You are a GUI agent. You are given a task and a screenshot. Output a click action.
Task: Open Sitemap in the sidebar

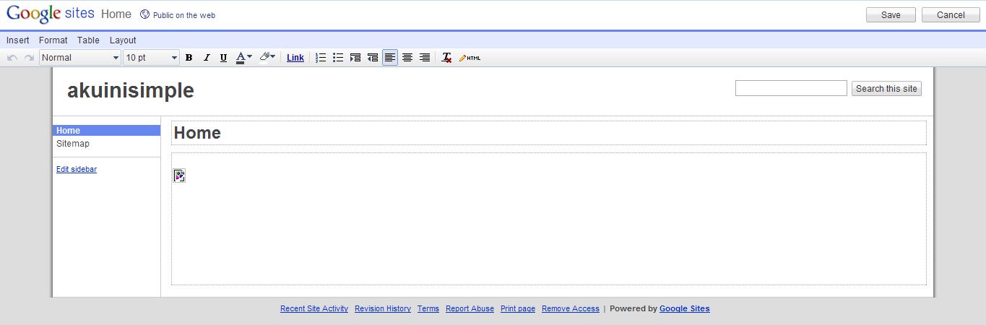[73, 144]
